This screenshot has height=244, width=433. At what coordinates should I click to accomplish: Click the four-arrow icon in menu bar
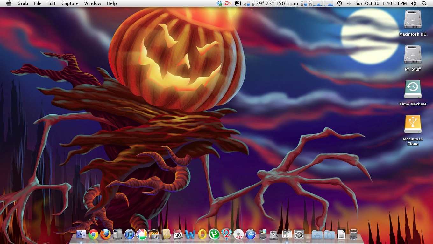(x=349, y=3)
